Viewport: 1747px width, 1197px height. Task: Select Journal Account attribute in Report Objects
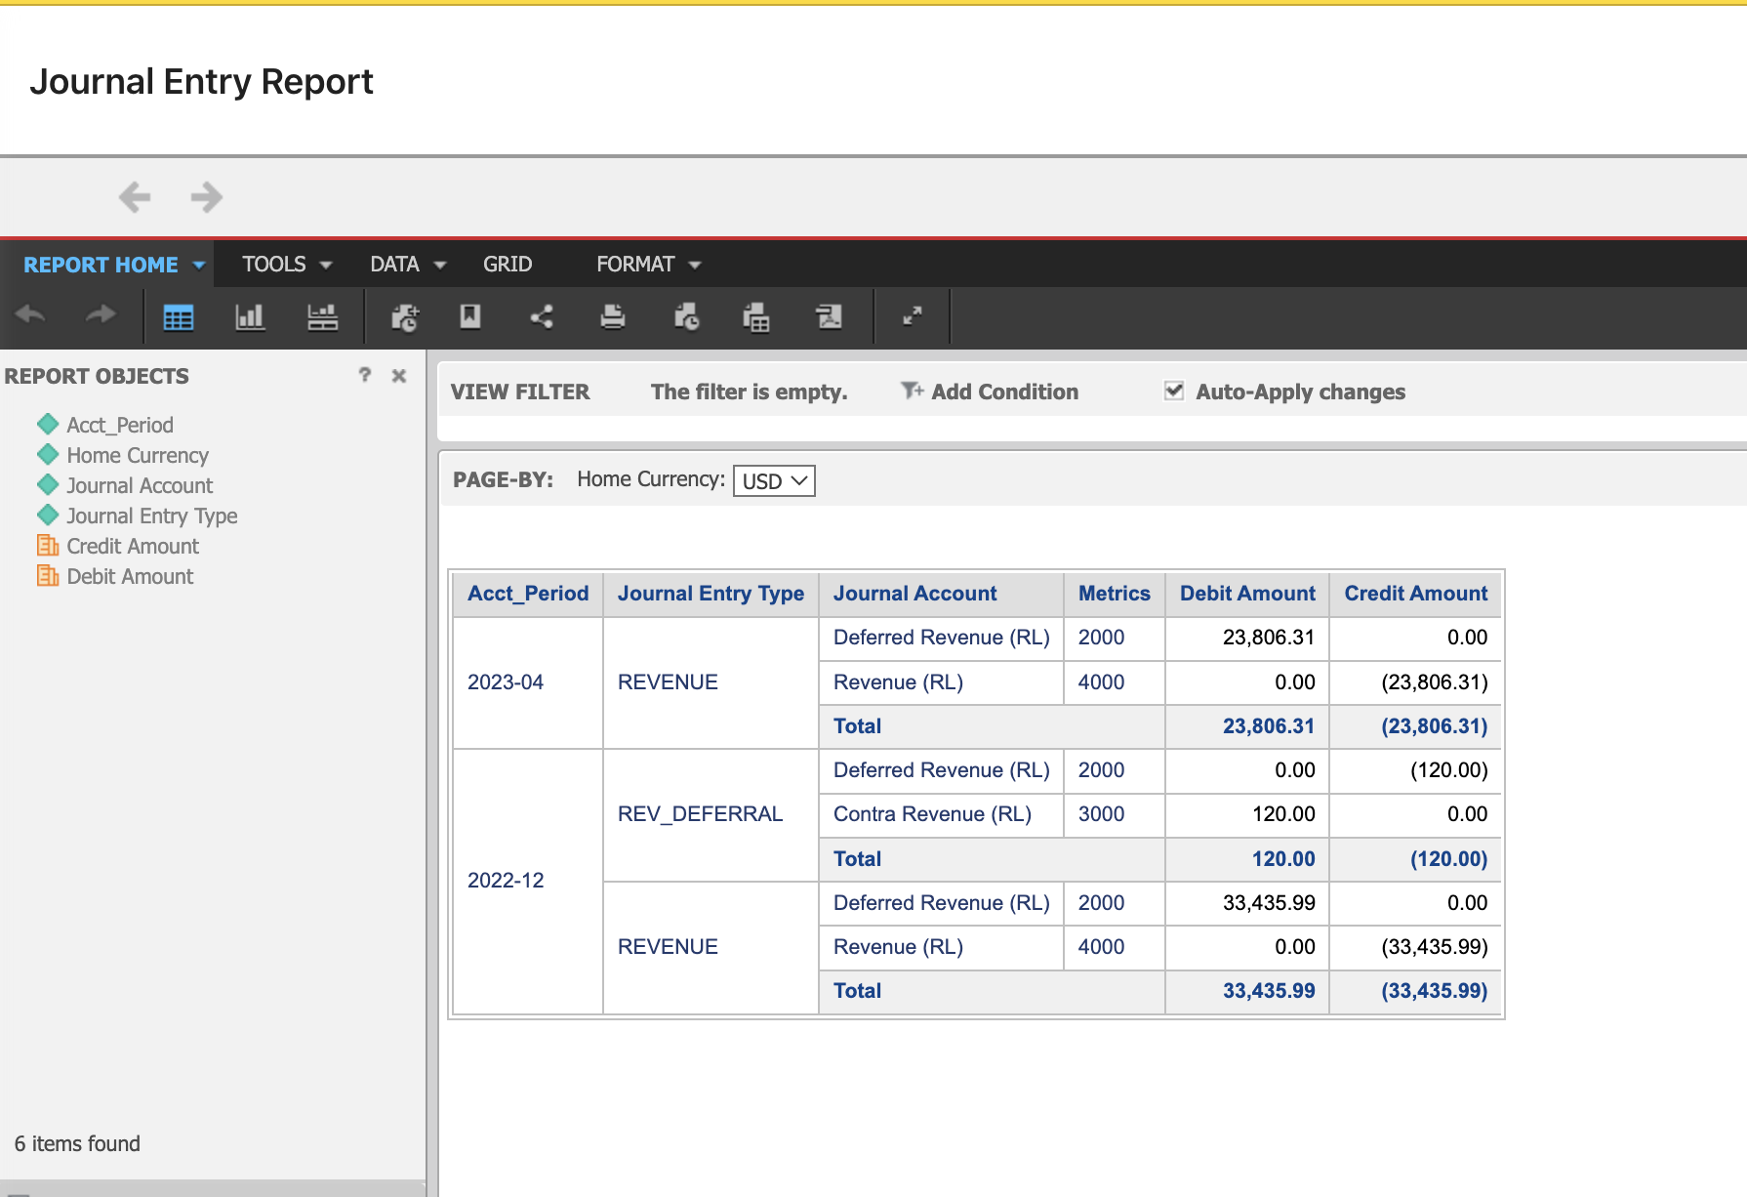tap(139, 485)
